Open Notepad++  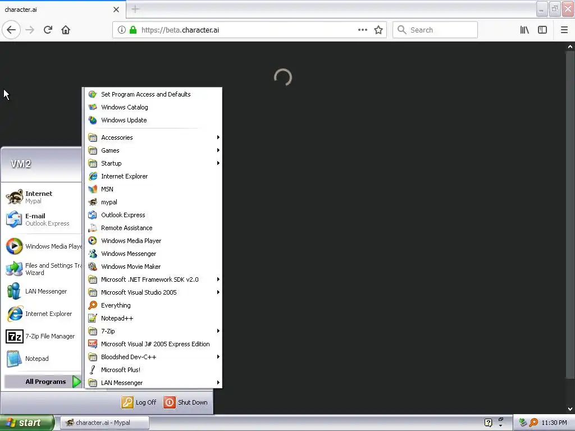click(x=153, y=318)
